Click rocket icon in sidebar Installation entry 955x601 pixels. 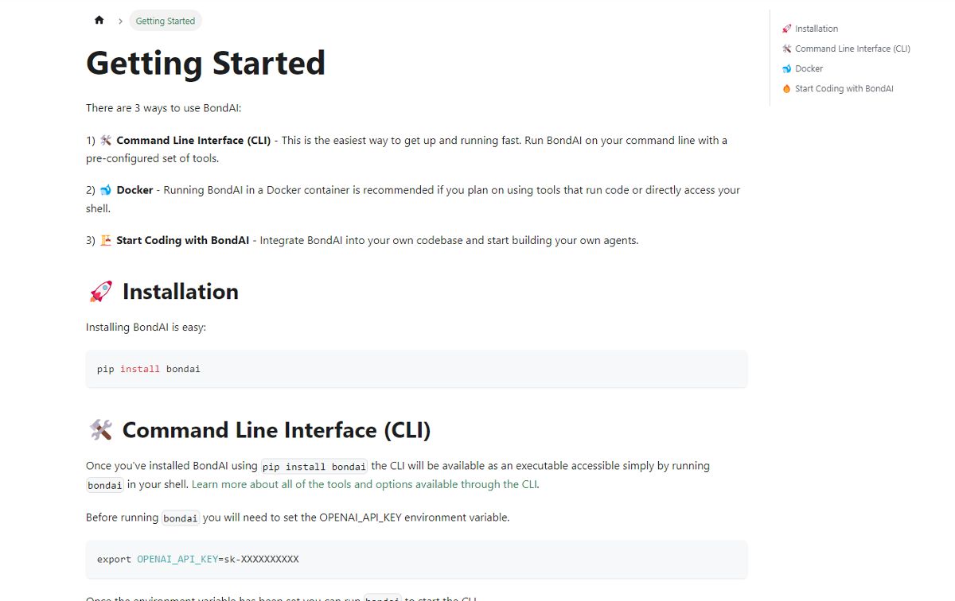click(786, 29)
